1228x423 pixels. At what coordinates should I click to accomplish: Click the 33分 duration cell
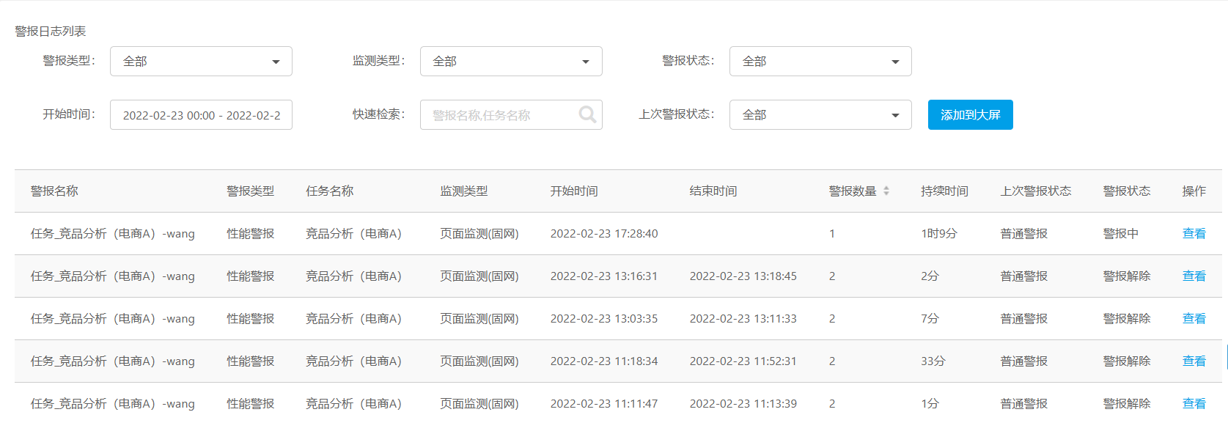933,361
